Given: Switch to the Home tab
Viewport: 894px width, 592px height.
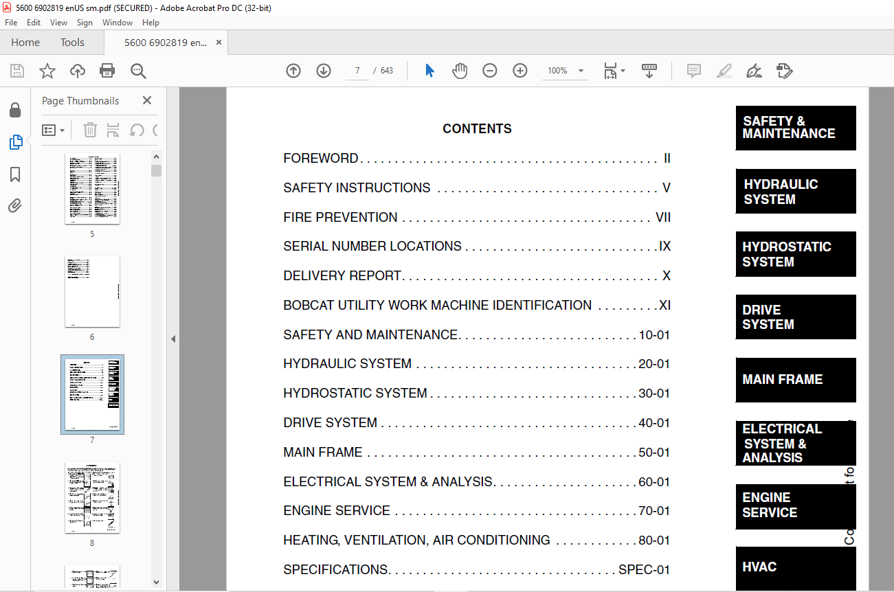Looking at the screenshot, I should [x=25, y=43].
